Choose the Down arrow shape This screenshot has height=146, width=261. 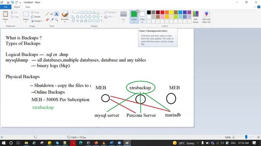click(x=73, y=21)
